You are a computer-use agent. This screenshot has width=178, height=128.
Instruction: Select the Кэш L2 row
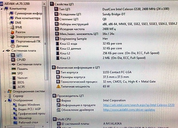click(x=108, y=53)
